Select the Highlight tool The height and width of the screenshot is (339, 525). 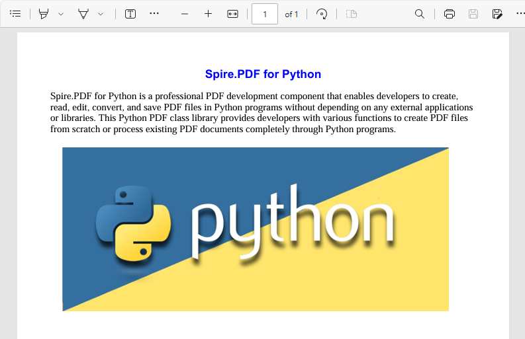coord(44,14)
